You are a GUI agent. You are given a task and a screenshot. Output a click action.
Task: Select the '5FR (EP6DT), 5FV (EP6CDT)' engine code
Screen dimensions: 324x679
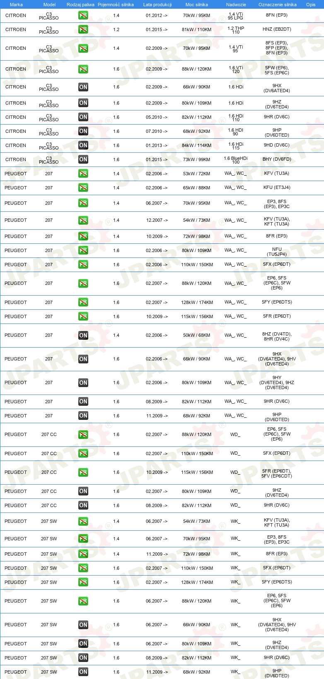277,473
